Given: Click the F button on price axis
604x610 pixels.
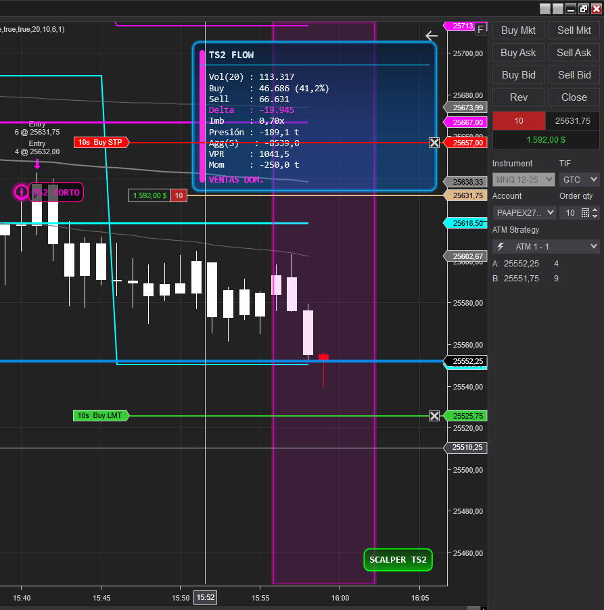Looking at the screenshot, I should coord(480,29).
